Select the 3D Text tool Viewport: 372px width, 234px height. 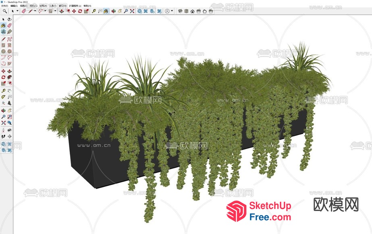click(10, 103)
